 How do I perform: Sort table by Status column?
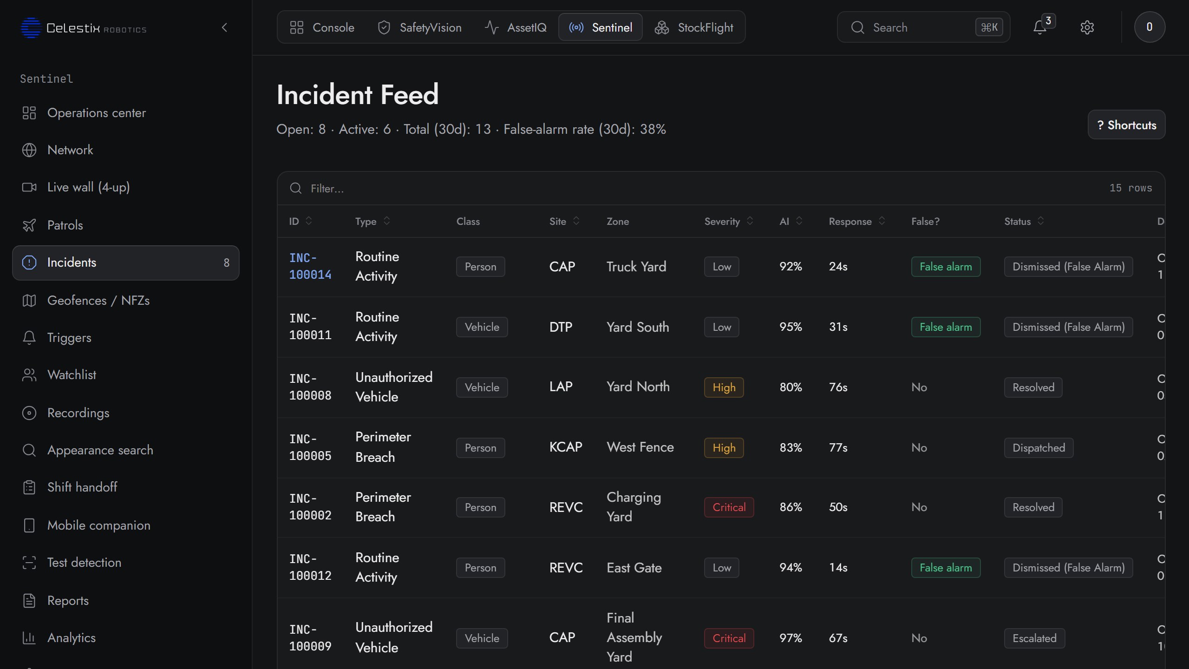tap(1024, 221)
